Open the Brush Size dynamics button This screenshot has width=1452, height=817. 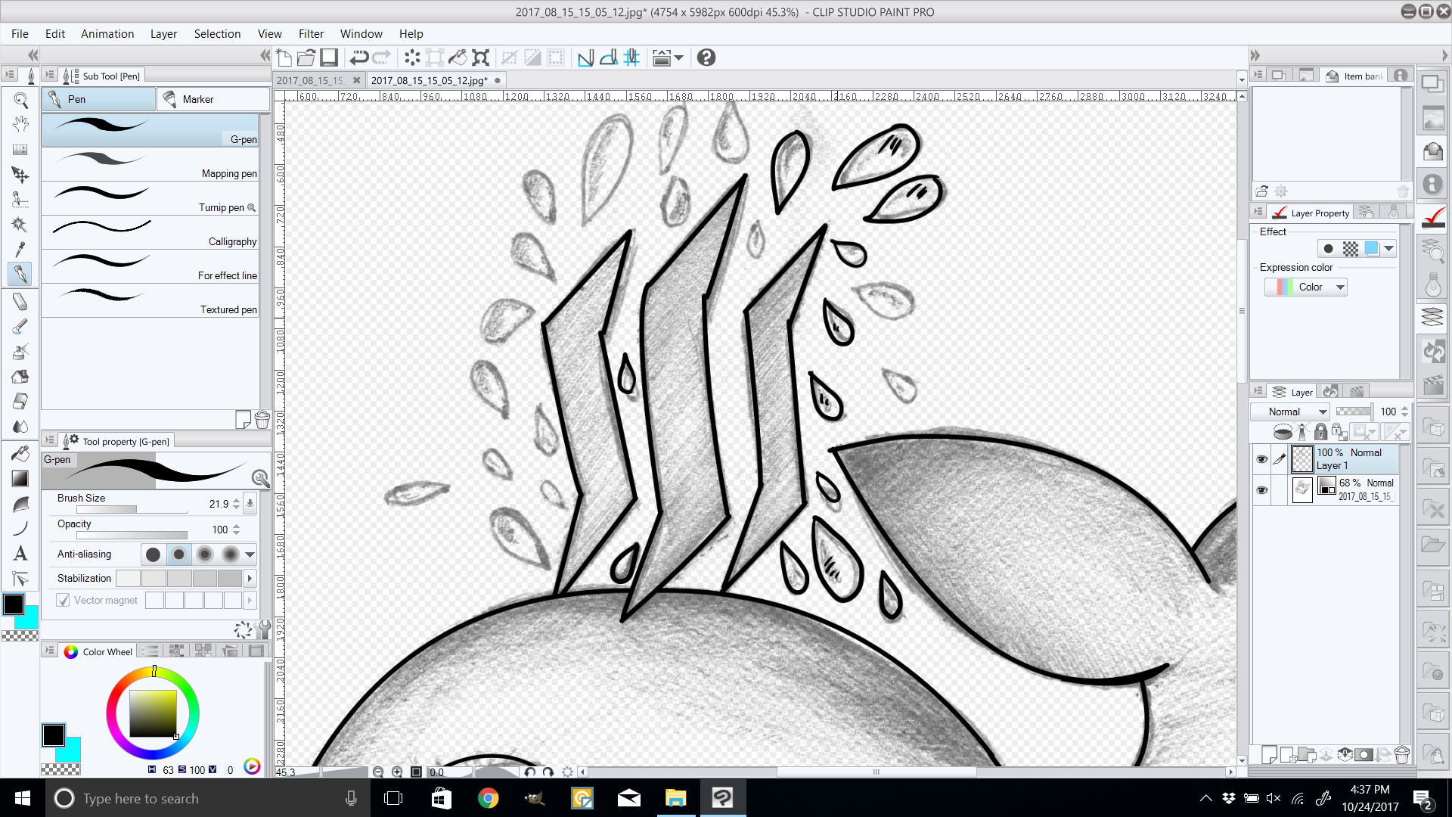(250, 503)
